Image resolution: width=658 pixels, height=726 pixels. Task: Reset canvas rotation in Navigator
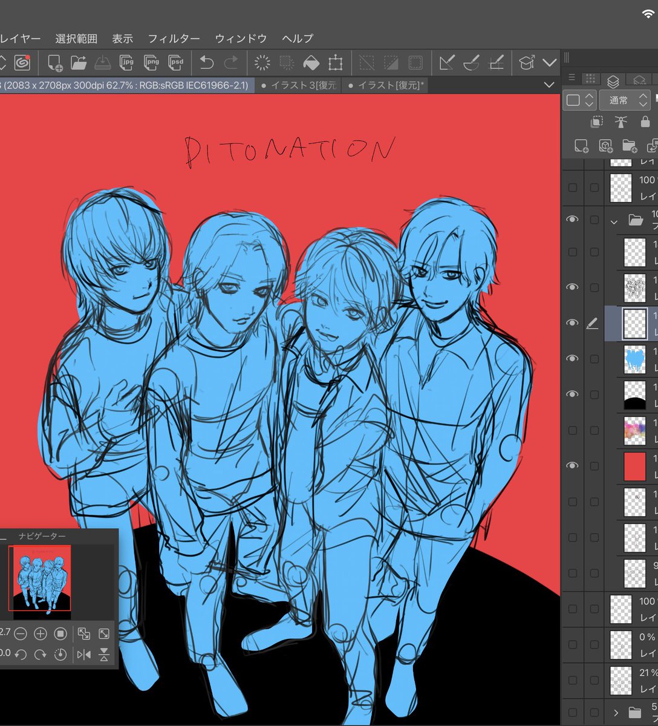click(x=60, y=654)
